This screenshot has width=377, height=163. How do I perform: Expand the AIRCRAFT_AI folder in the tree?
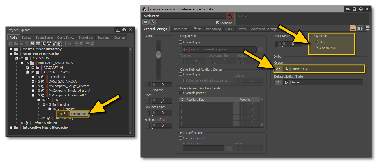[28, 68]
